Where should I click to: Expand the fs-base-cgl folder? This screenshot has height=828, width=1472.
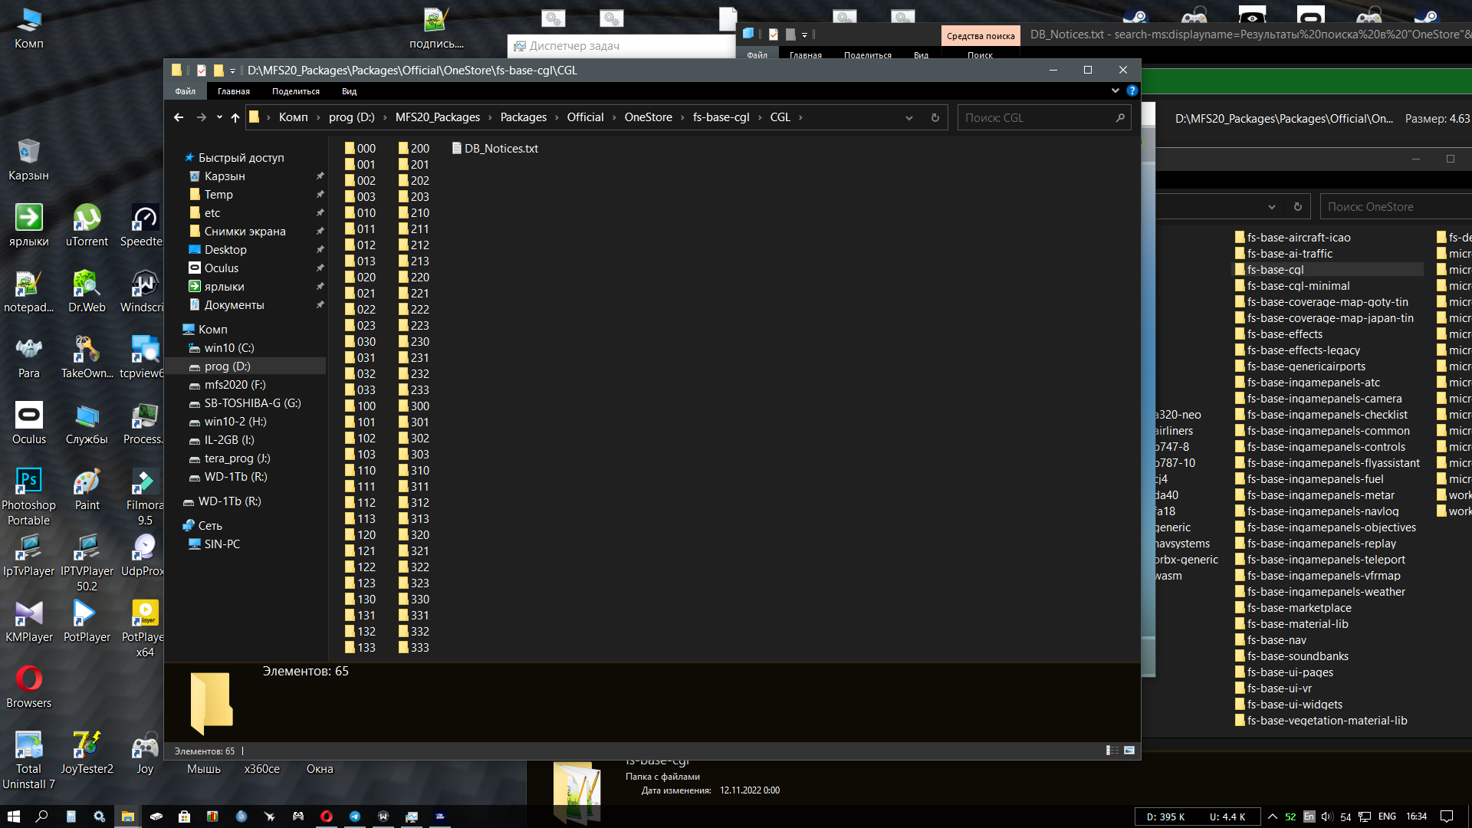point(1275,269)
